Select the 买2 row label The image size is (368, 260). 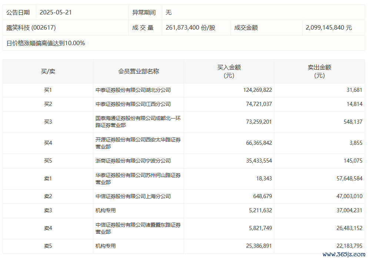click(x=48, y=104)
